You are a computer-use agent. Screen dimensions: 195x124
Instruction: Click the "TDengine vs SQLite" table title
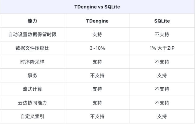tap(97, 7)
